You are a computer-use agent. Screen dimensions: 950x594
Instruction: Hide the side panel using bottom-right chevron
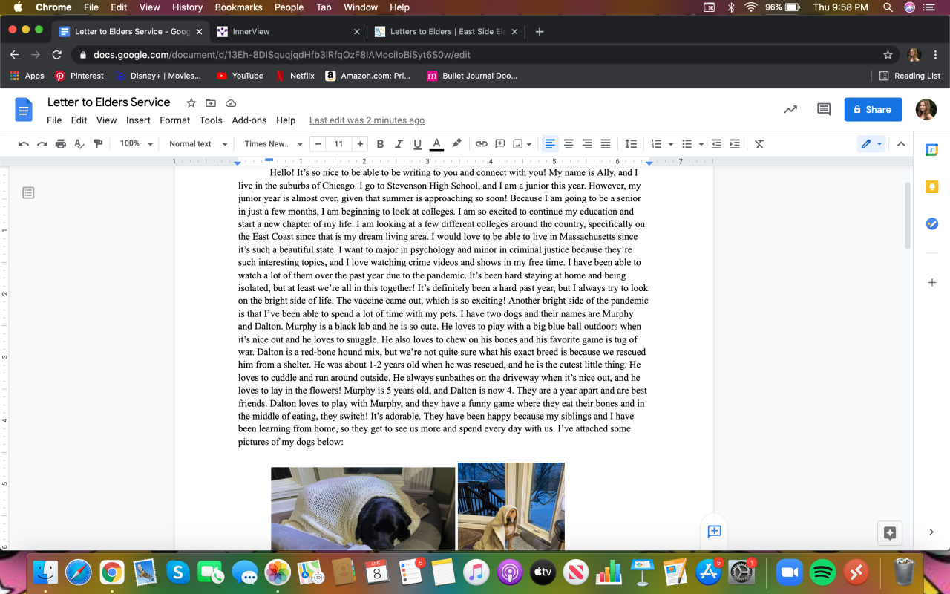[x=931, y=532]
